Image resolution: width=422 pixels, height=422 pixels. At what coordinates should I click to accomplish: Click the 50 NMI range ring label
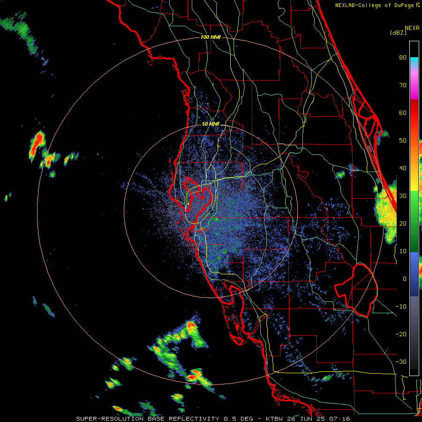click(211, 124)
